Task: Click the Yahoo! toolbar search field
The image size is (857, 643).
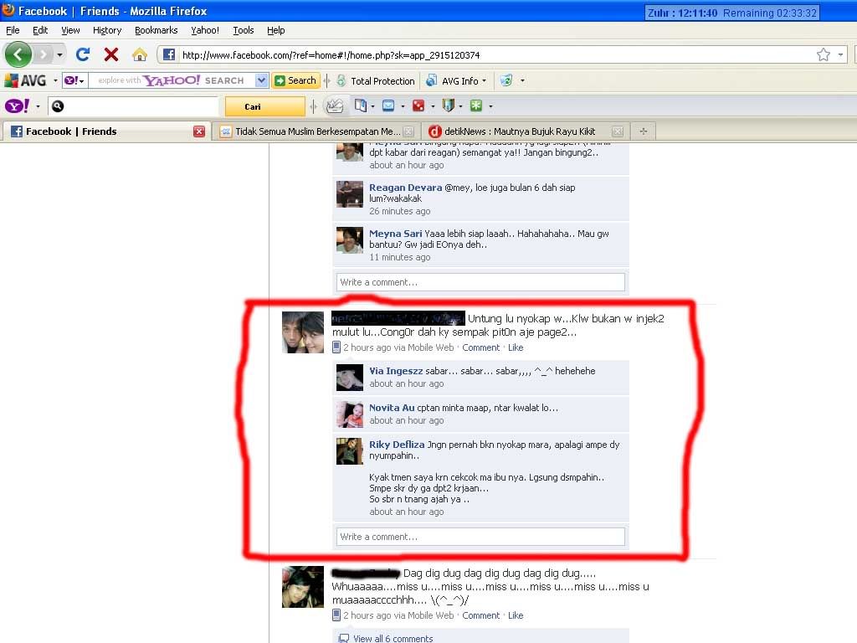Action: pos(134,106)
